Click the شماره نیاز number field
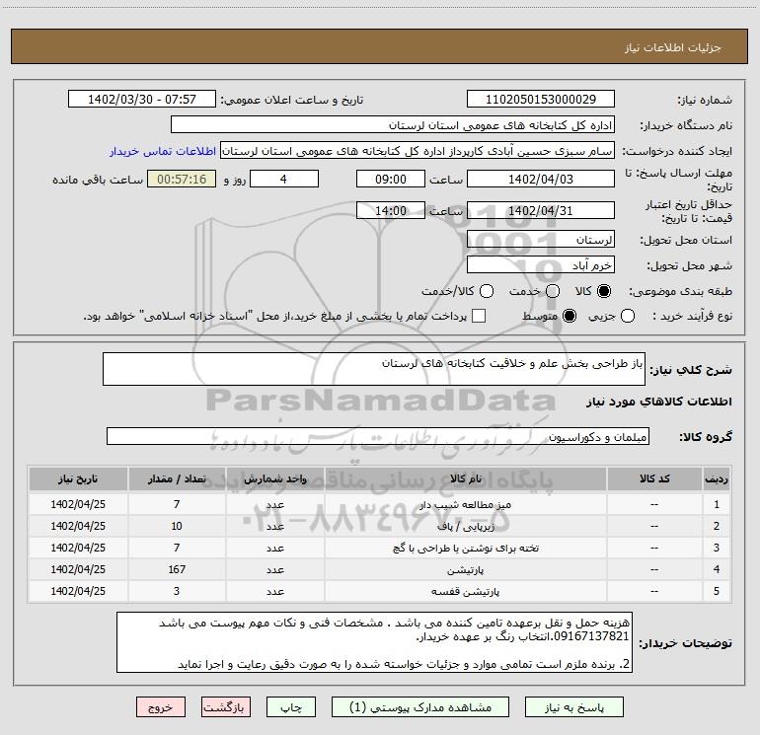The width and height of the screenshot is (760, 735). (x=541, y=100)
